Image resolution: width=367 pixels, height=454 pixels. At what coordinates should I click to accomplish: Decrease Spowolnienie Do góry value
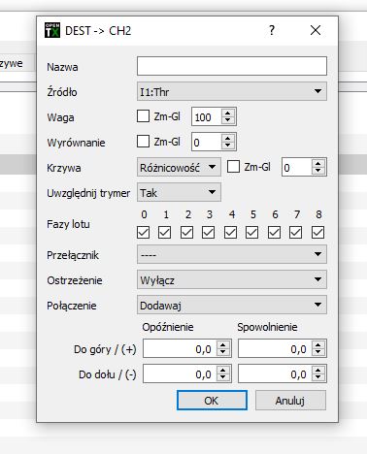click(318, 352)
